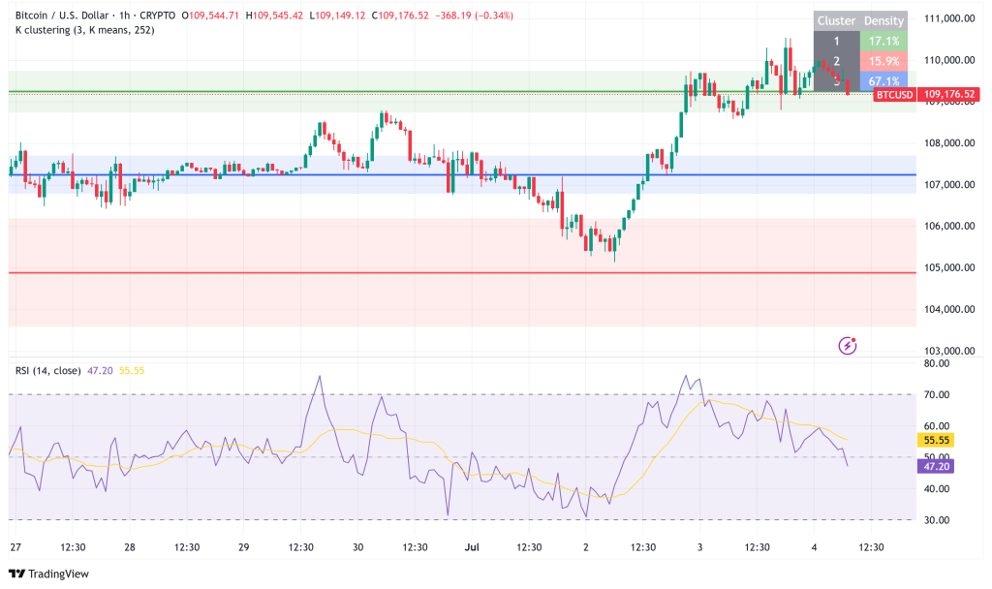Click the 28 date on time axis
The height and width of the screenshot is (589, 992).
pyautogui.click(x=130, y=547)
